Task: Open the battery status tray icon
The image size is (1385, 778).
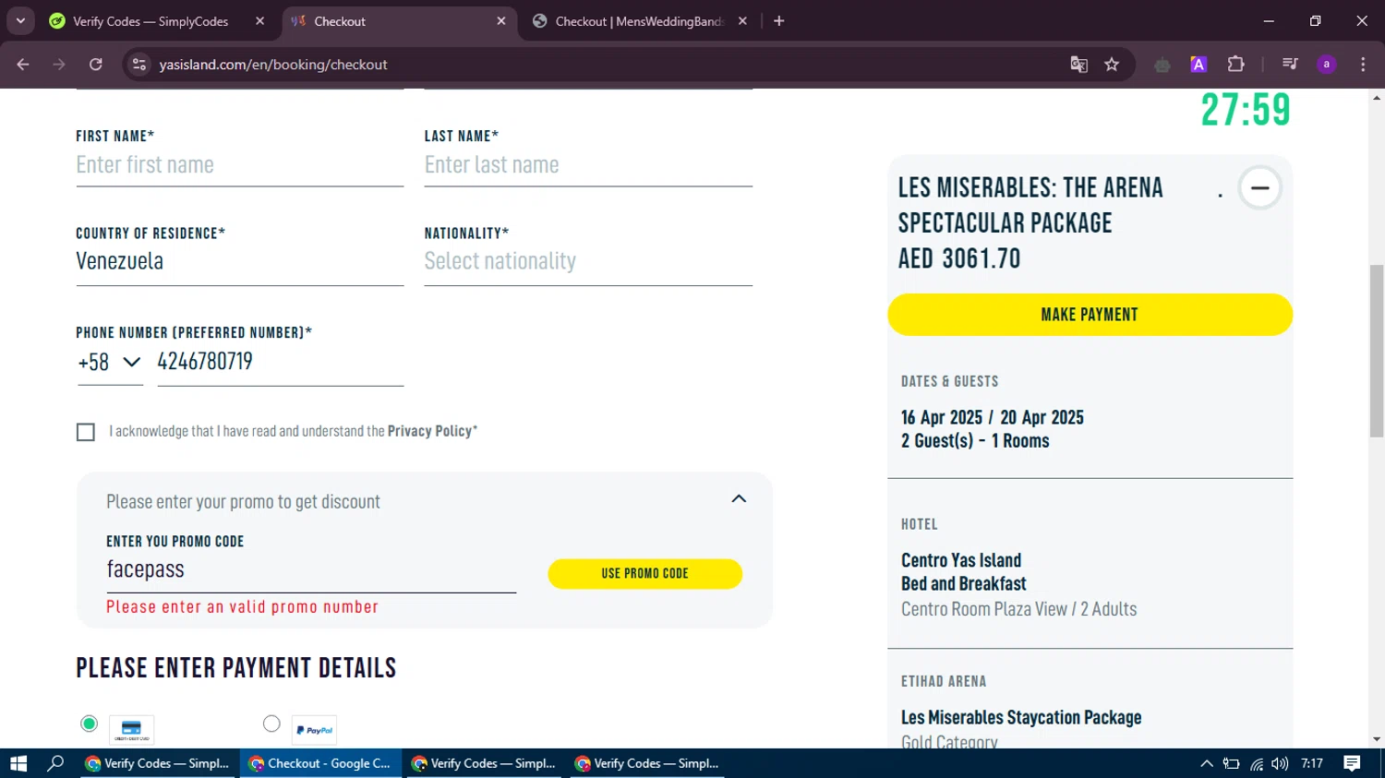Action: tap(1231, 763)
